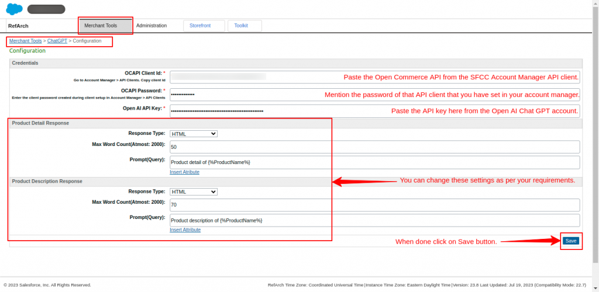Open the Administration menu

click(x=152, y=26)
